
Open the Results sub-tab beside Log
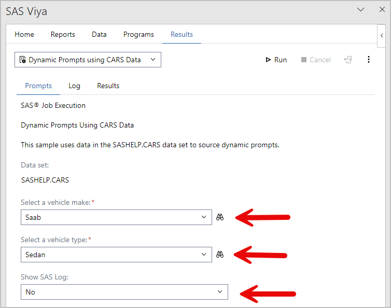pyautogui.click(x=108, y=86)
